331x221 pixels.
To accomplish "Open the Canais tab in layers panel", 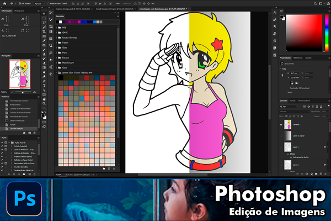I will coord(293,101).
